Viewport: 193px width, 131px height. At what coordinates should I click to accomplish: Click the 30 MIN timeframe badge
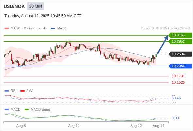point(35,6)
